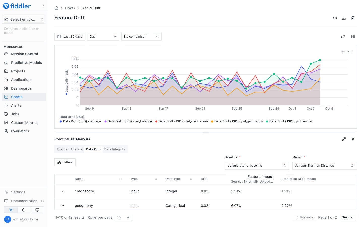
Task: Open Documentation link
Action: click(24, 201)
